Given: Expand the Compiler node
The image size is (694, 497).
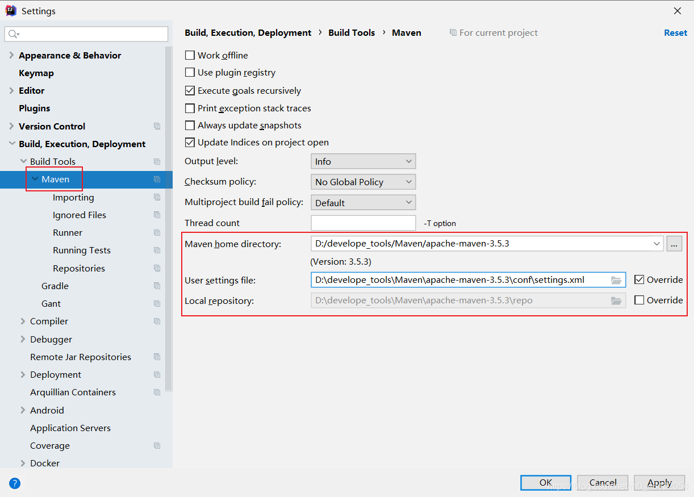Looking at the screenshot, I should (x=23, y=321).
